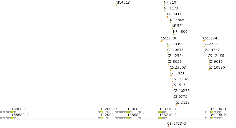This screenshot has height=128, width=236.
Task: Select the NP:581 triangle marker
Action: pos(172,29)
